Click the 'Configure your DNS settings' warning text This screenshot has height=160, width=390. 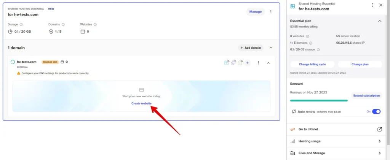tap(55, 73)
